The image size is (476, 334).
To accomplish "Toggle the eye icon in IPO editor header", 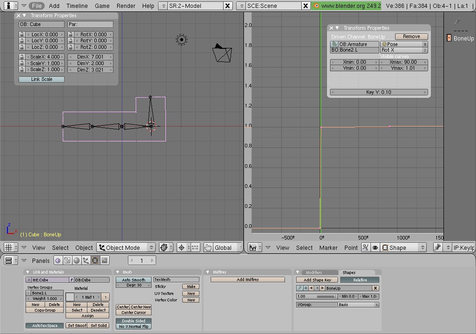I will pyautogui.click(x=375, y=247).
